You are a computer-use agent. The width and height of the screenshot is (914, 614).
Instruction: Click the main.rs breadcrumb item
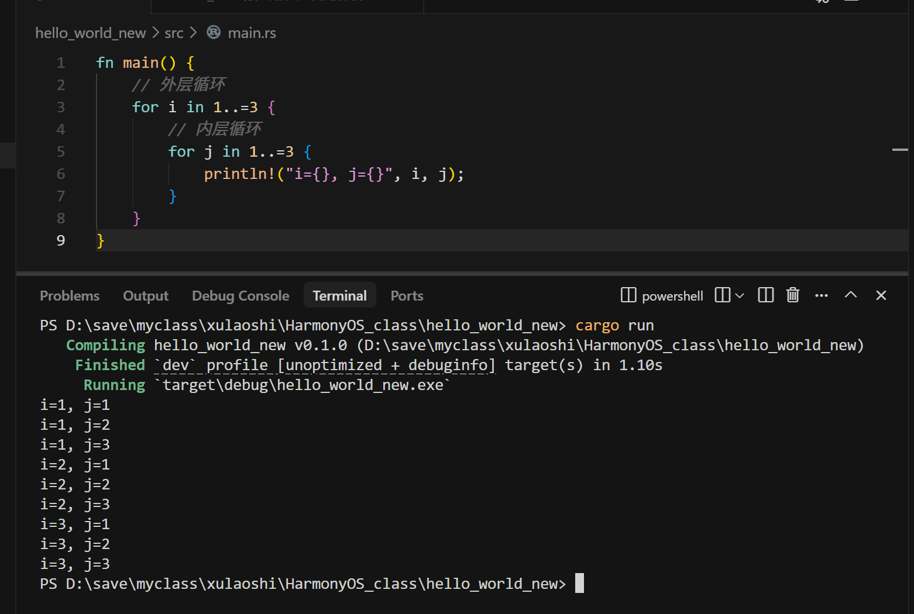pos(252,33)
